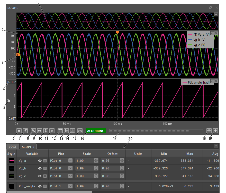Enable the cursors measurement tool

click(x=60, y=131)
